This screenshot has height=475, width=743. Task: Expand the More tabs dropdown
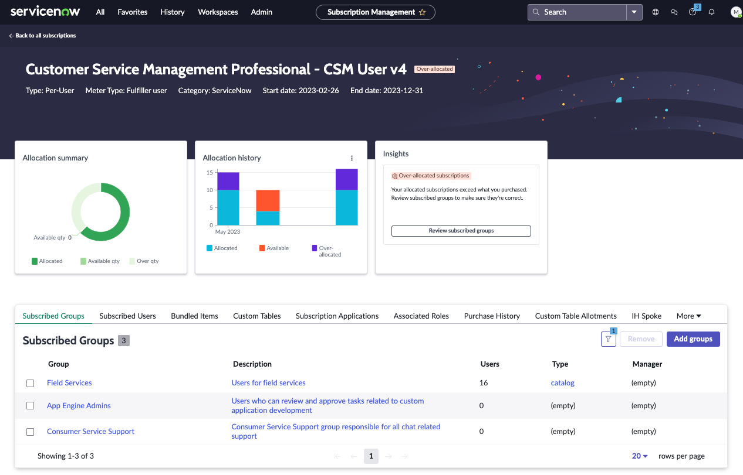point(688,316)
